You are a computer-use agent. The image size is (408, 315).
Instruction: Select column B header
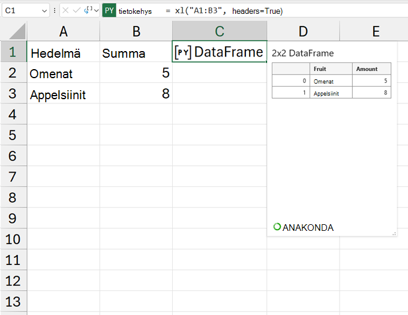tap(136, 31)
